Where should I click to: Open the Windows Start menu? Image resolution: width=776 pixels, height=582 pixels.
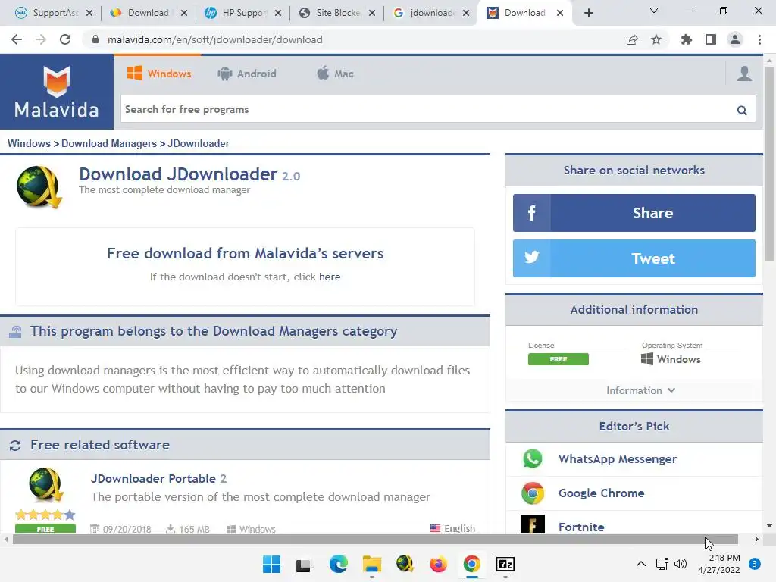coord(271,564)
